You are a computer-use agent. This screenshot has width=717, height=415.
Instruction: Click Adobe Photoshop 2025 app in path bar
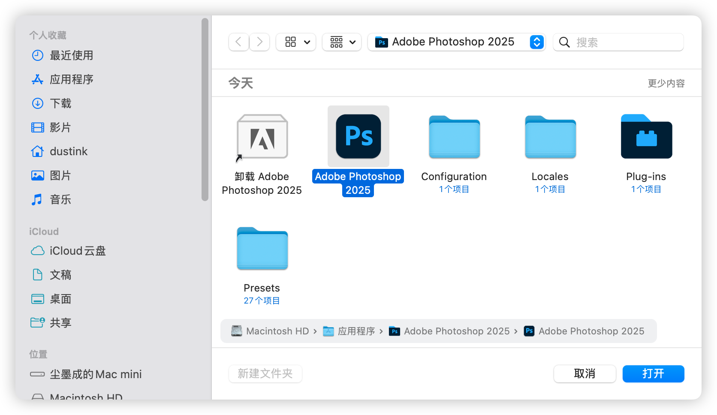[584, 331]
